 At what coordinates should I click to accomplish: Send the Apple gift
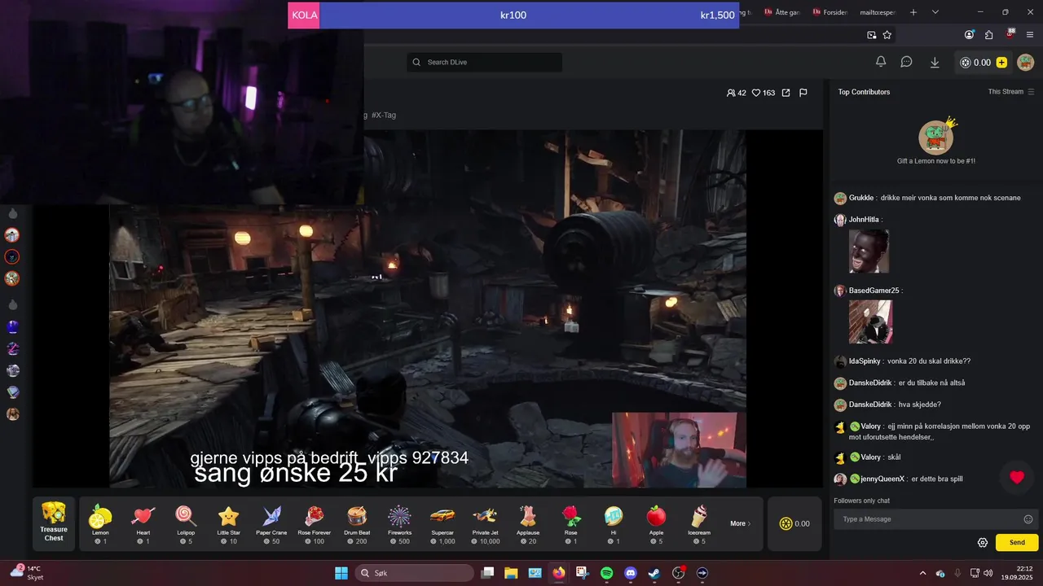point(656,524)
